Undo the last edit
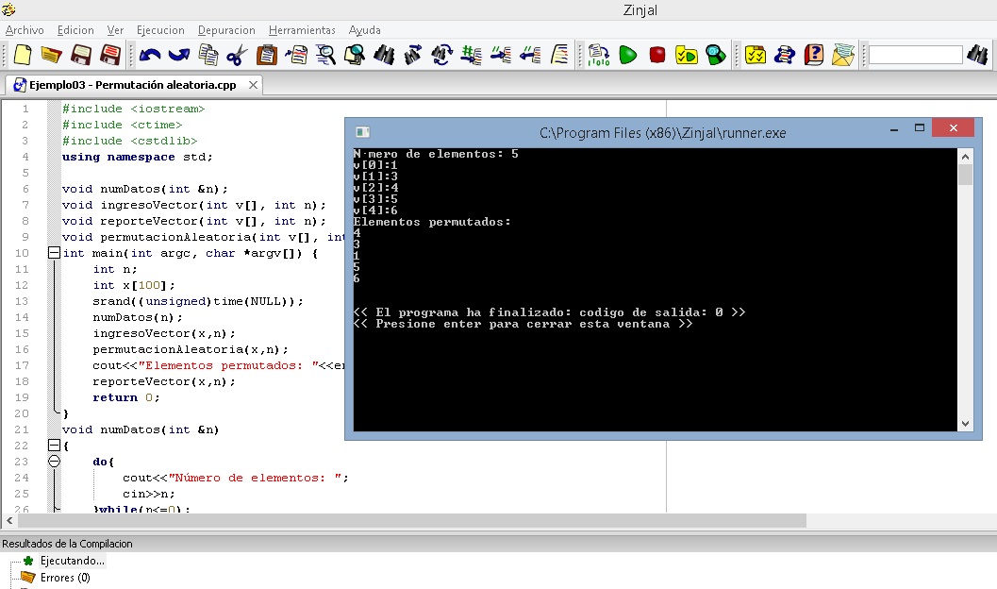 [x=151, y=55]
